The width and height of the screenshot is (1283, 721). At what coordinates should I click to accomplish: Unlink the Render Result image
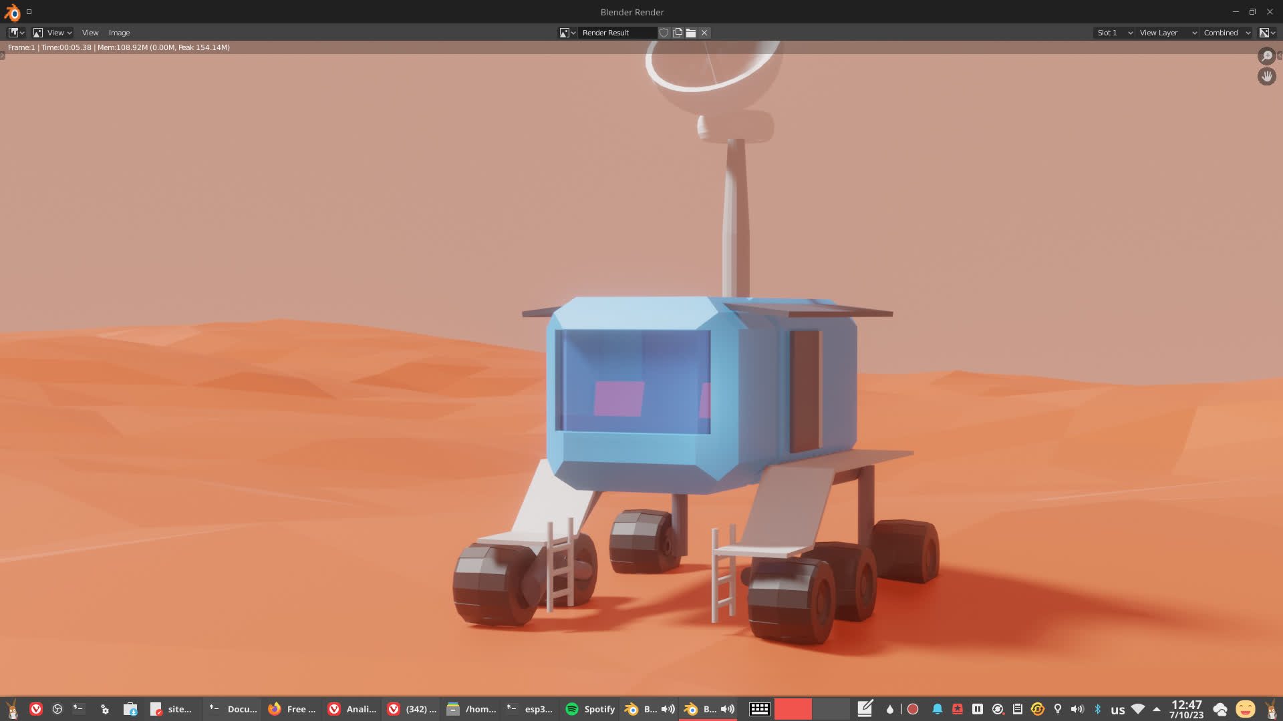pos(704,33)
